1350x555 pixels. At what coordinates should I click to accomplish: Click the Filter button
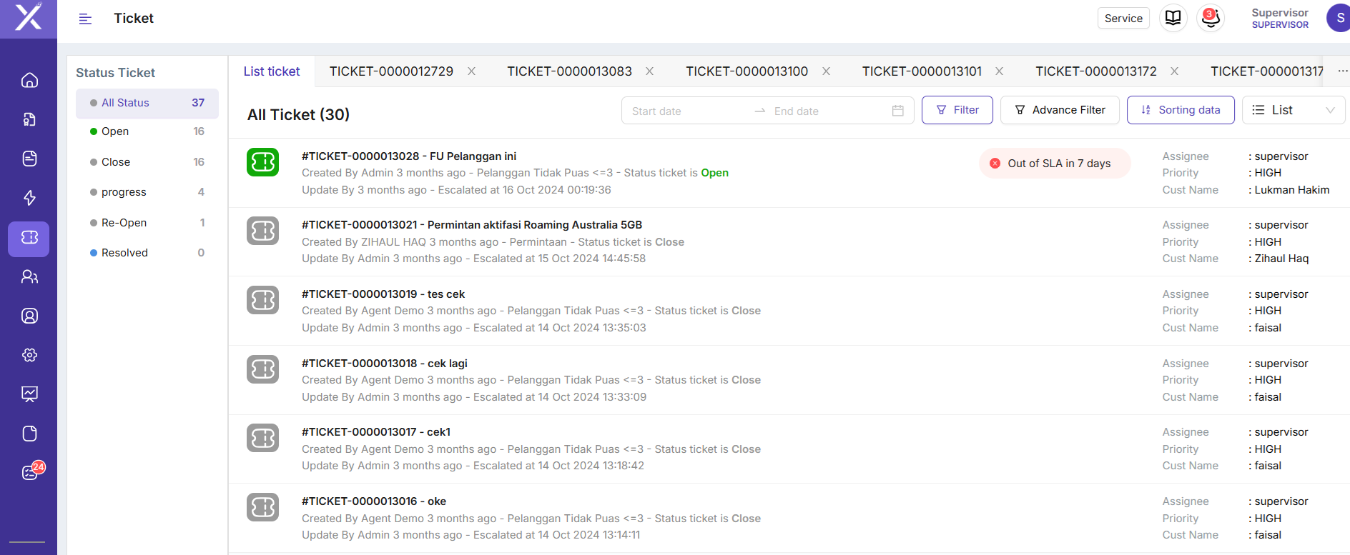(x=957, y=110)
